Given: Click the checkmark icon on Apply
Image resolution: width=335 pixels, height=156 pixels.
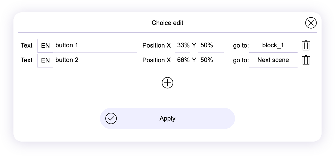Looking at the screenshot, I should point(111,118).
